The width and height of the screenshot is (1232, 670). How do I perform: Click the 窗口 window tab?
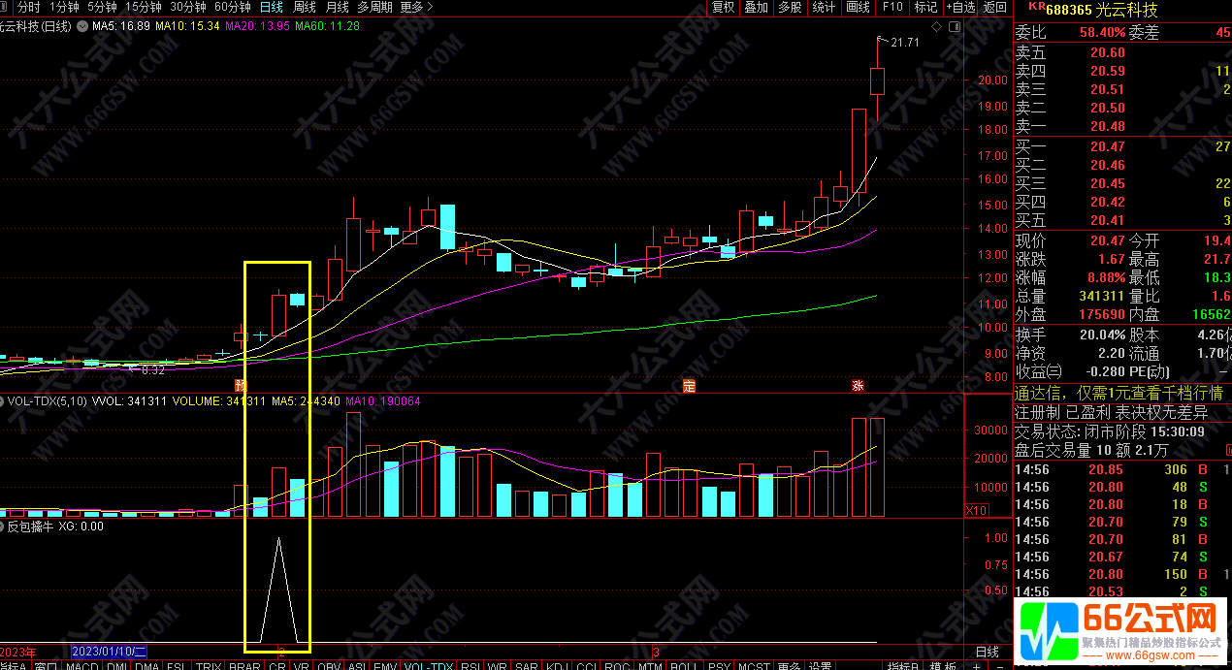(46, 665)
